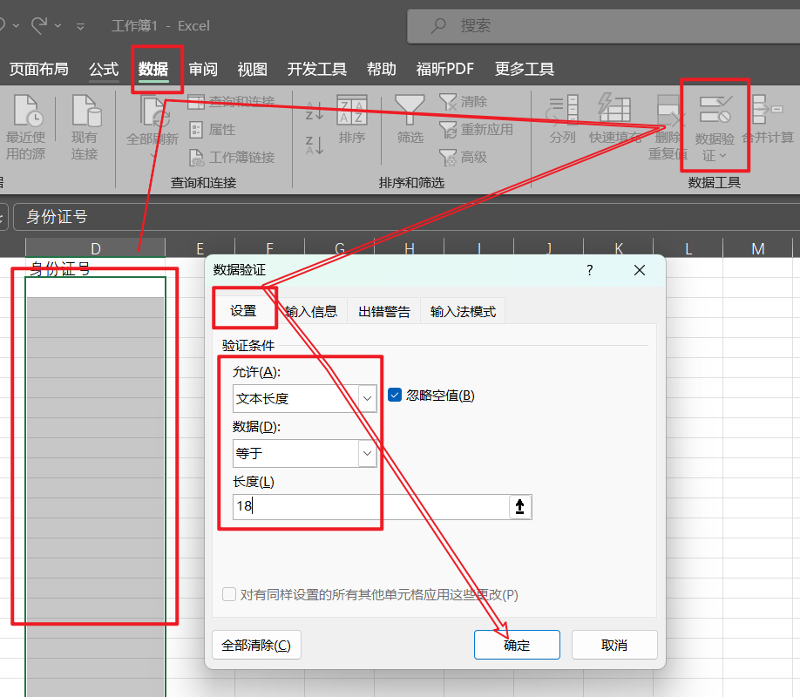Switch to the Input Message (输入信息) tab
The height and width of the screenshot is (697, 800).
click(x=311, y=311)
